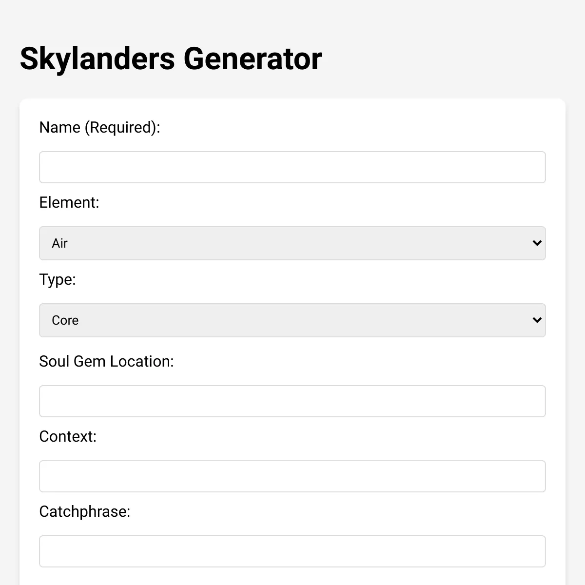Click the "Context:" field label

point(68,436)
